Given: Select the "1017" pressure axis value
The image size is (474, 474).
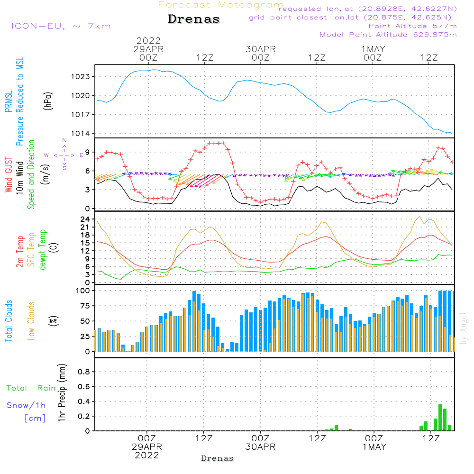Looking at the screenshot, I should coord(81,115).
